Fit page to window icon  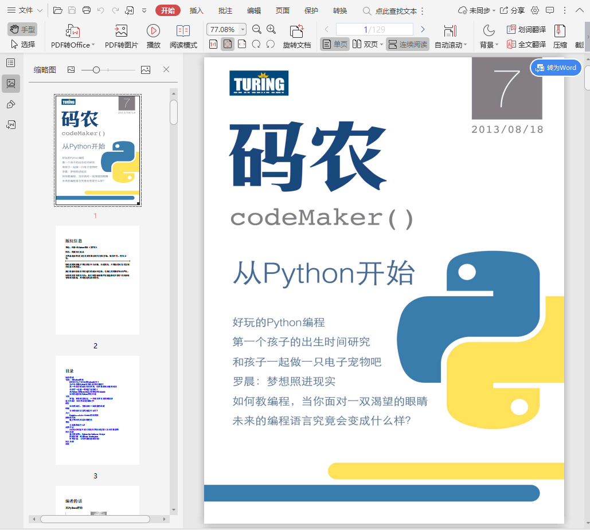[228, 44]
